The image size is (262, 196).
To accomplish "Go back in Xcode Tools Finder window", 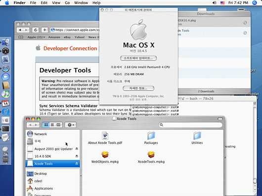I will point(30,125).
